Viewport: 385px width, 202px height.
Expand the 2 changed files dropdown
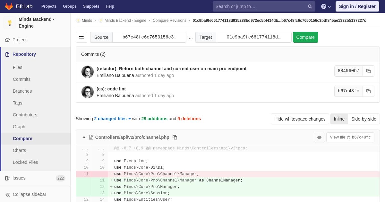113,119
